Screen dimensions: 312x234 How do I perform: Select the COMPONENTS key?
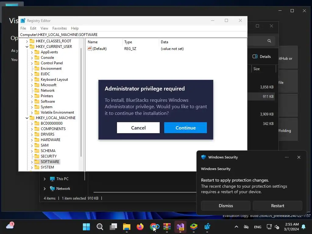click(53, 129)
